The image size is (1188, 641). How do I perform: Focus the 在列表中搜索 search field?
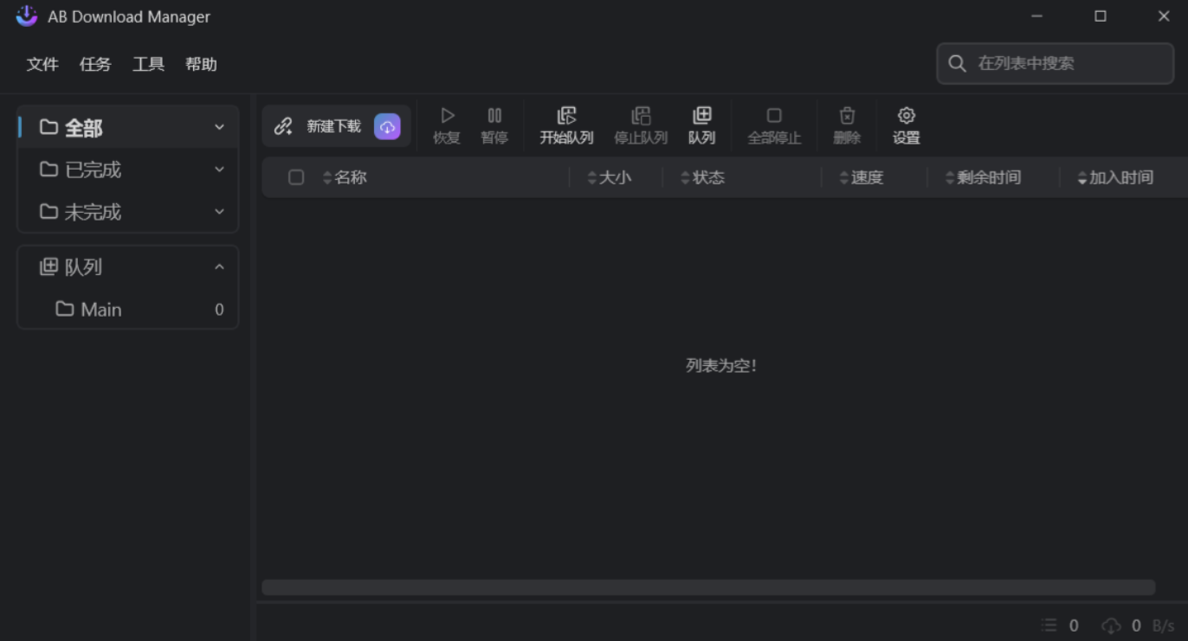(x=1056, y=63)
